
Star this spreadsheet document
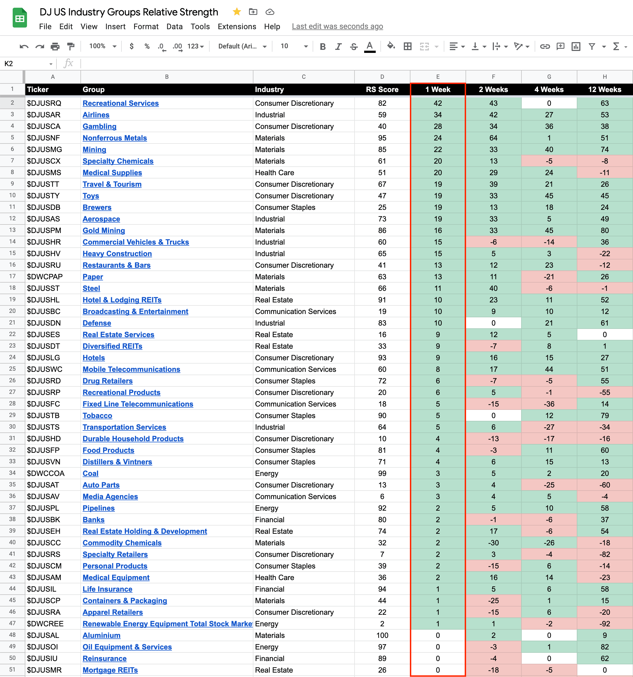coord(237,12)
